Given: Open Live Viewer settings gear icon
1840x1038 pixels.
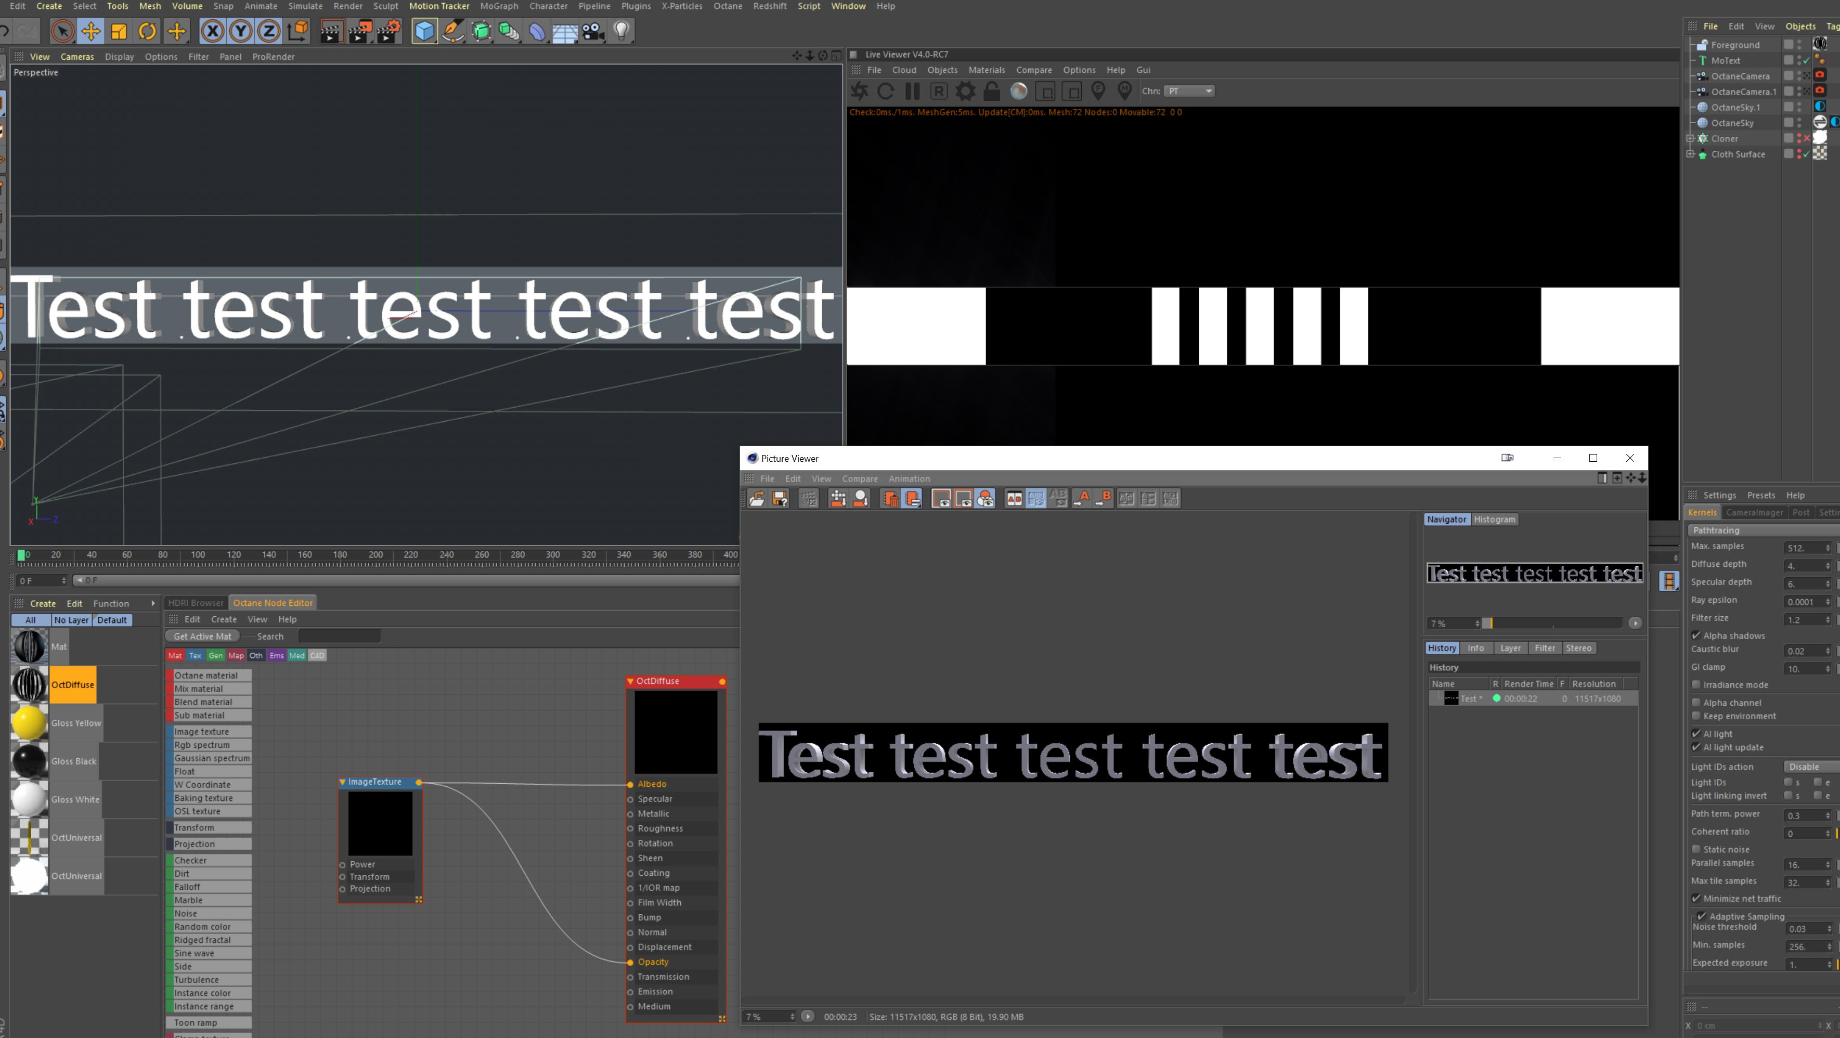Looking at the screenshot, I should [965, 92].
